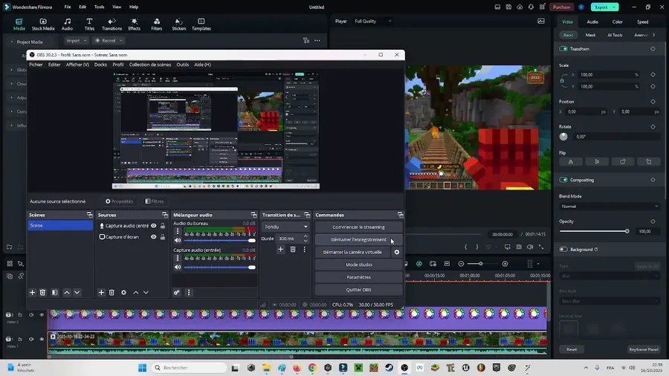Viewport: 669px width, 376px height.
Task: Open Docks menu in OBS
Action: (x=100, y=65)
